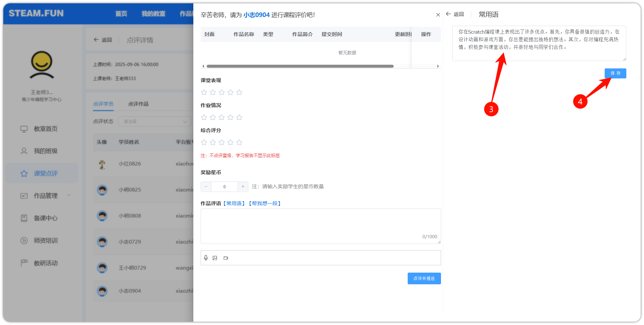
Task: Close the course evaluation dialog
Action: pyautogui.click(x=438, y=15)
